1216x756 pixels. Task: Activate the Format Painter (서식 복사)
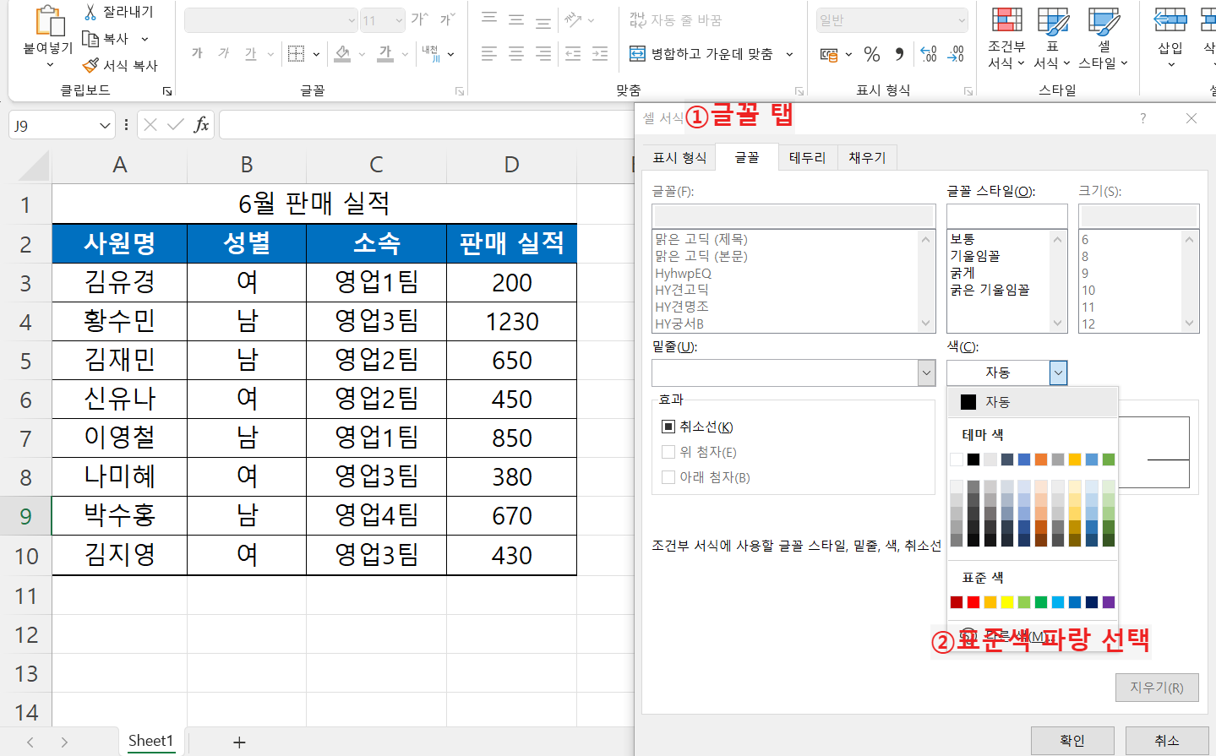coord(91,65)
